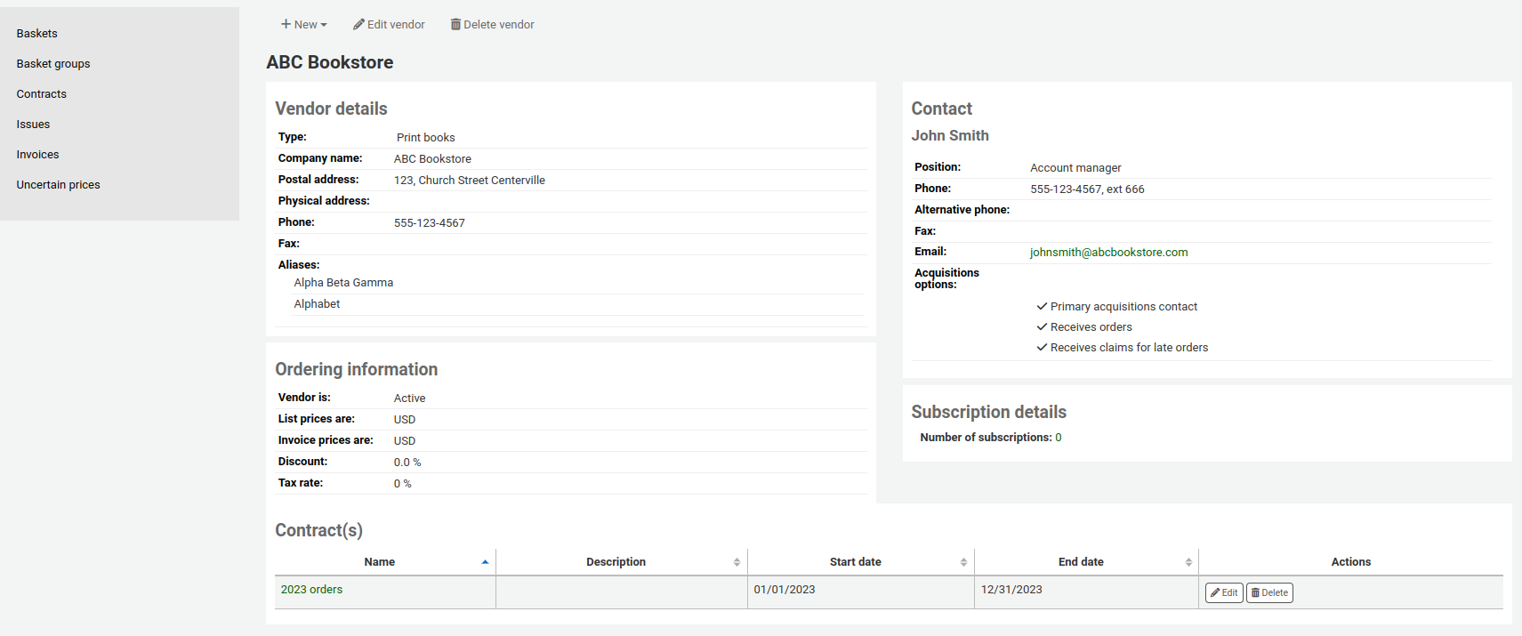This screenshot has height=636, width=1522.
Task: Go to Basket groups in sidebar
Action: [x=53, y=64]
